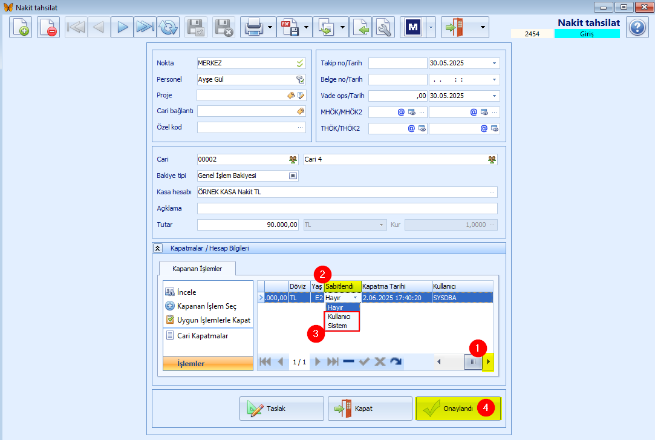Go to next record toolbar arrow
Image resolution: width=655 pixels, height=440 pixels.
tap(122, 28)
